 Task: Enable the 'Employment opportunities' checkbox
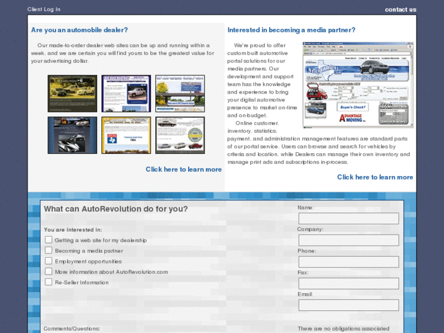pos(48,261)
